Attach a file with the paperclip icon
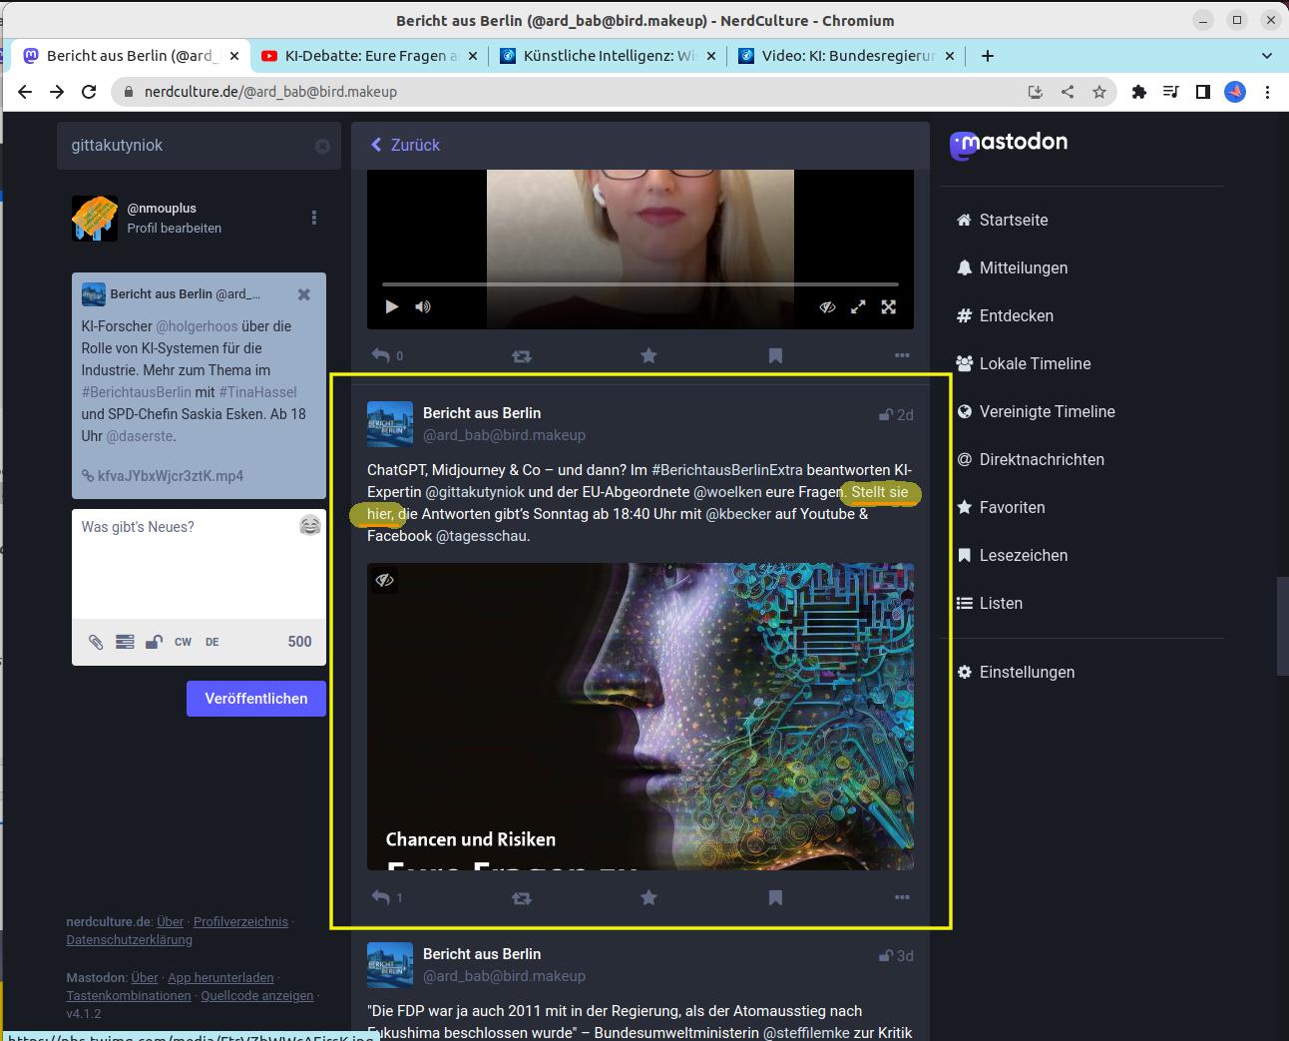The image size is (1289, 1041). click(96, 642)
